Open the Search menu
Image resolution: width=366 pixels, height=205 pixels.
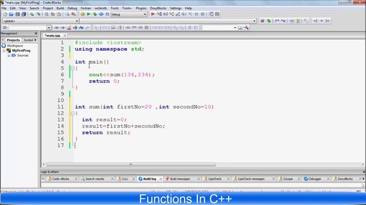tap(34, 8)
